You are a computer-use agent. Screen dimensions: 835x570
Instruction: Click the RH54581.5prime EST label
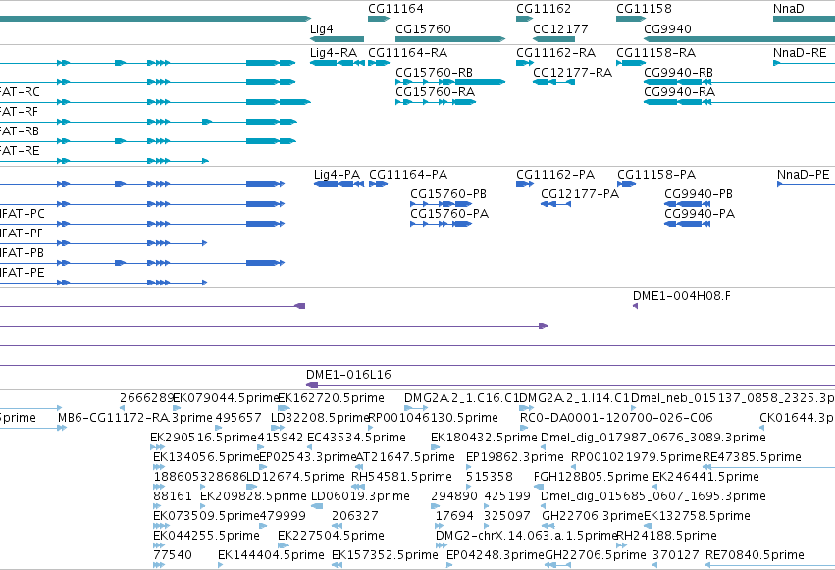coord(401,477)
